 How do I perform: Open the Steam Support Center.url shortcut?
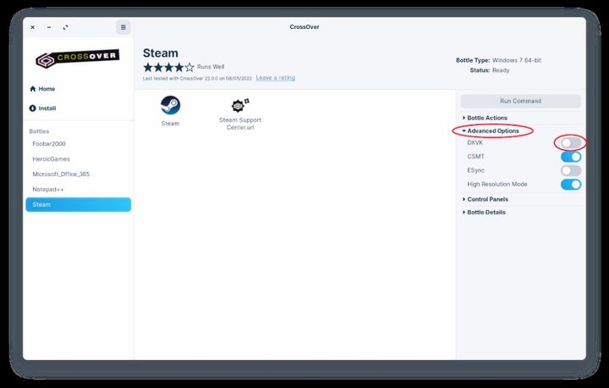pyautogui.click(x=239, y=106)
